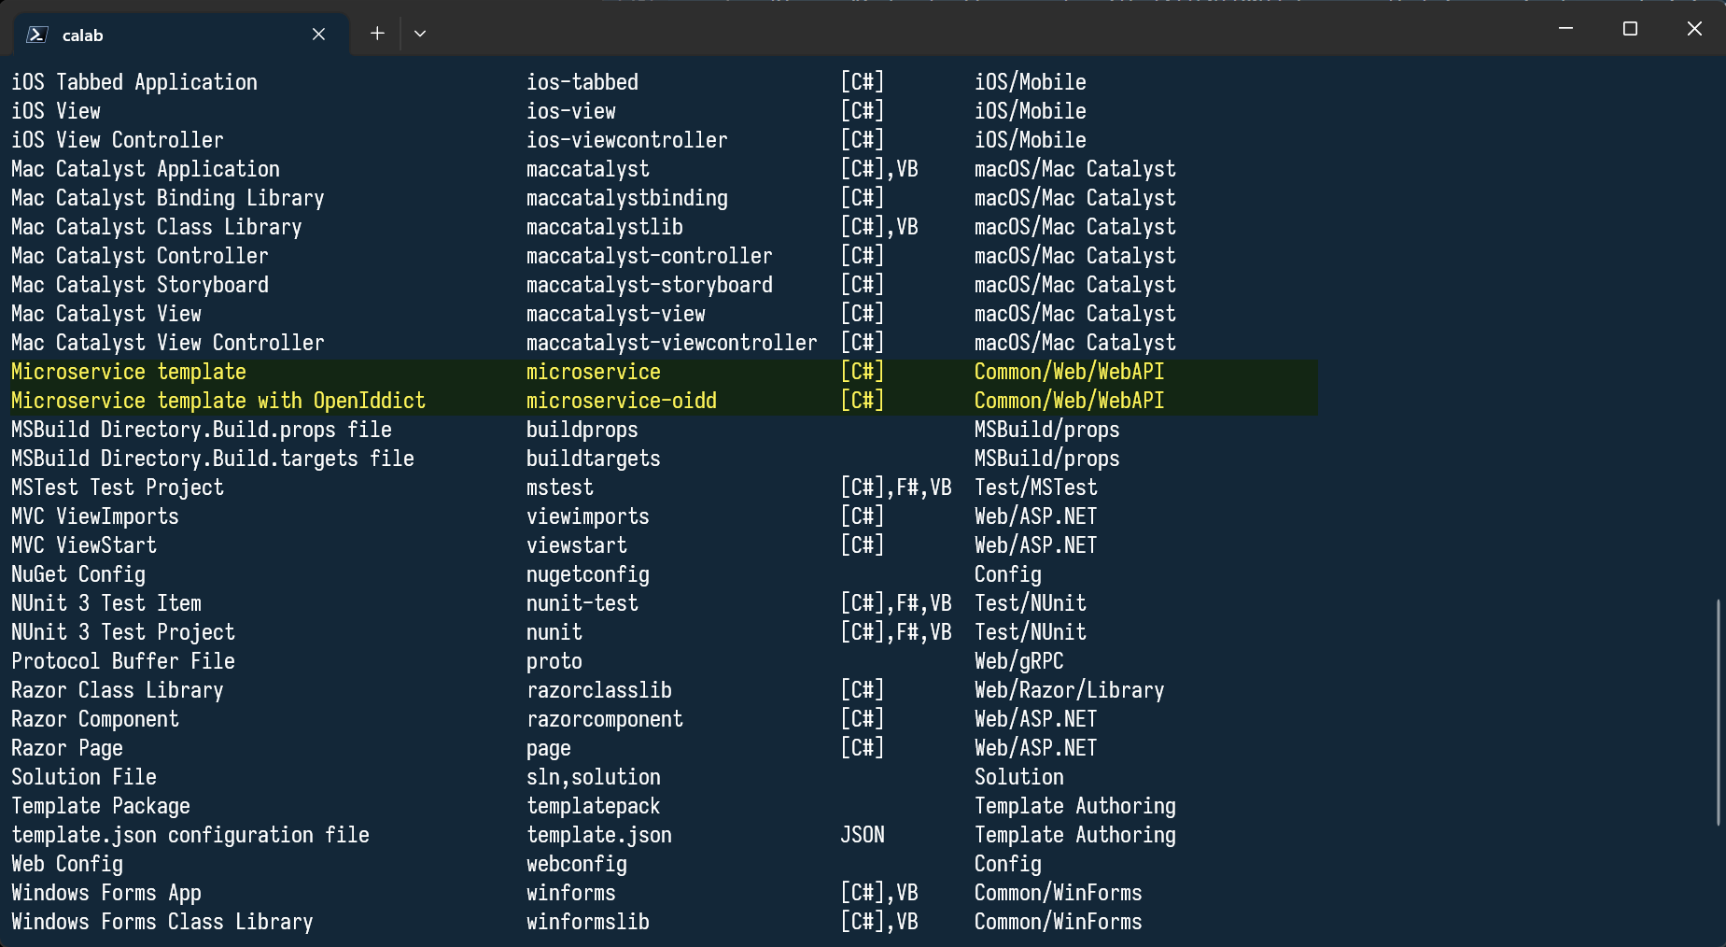Click the 'maccatalyst' short name
This screenshot has height=947, width=1726.
[x=588, y=169]
